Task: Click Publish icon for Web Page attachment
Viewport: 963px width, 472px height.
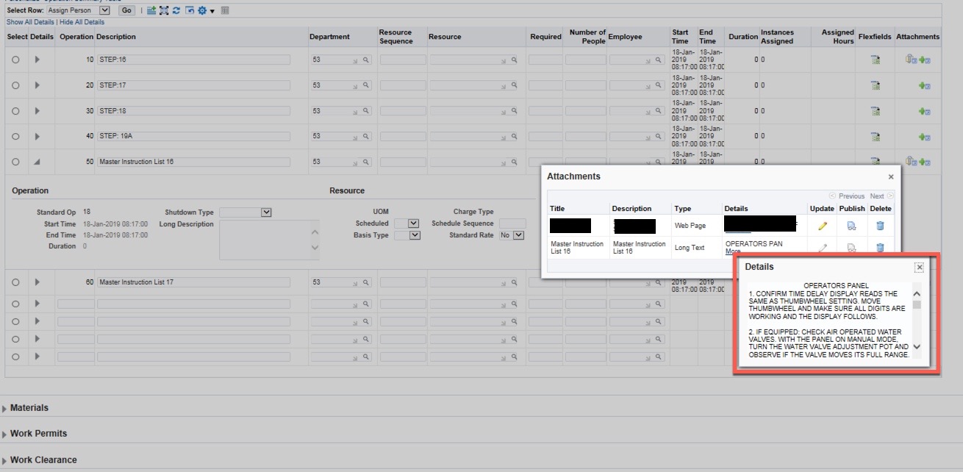Action: click(852, 226)
